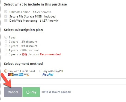Screen dimensions: 126x102
Task: Click the American Express card icon
Action: [21, 75]
